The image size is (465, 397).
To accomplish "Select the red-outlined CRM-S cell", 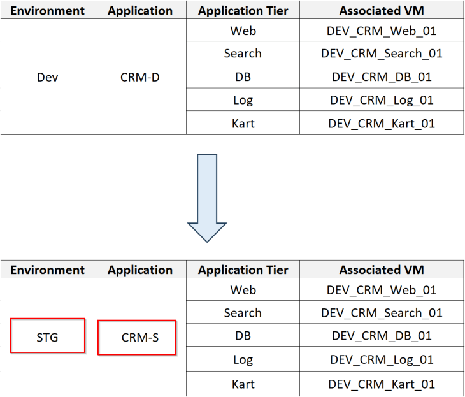I will [137, 337].
